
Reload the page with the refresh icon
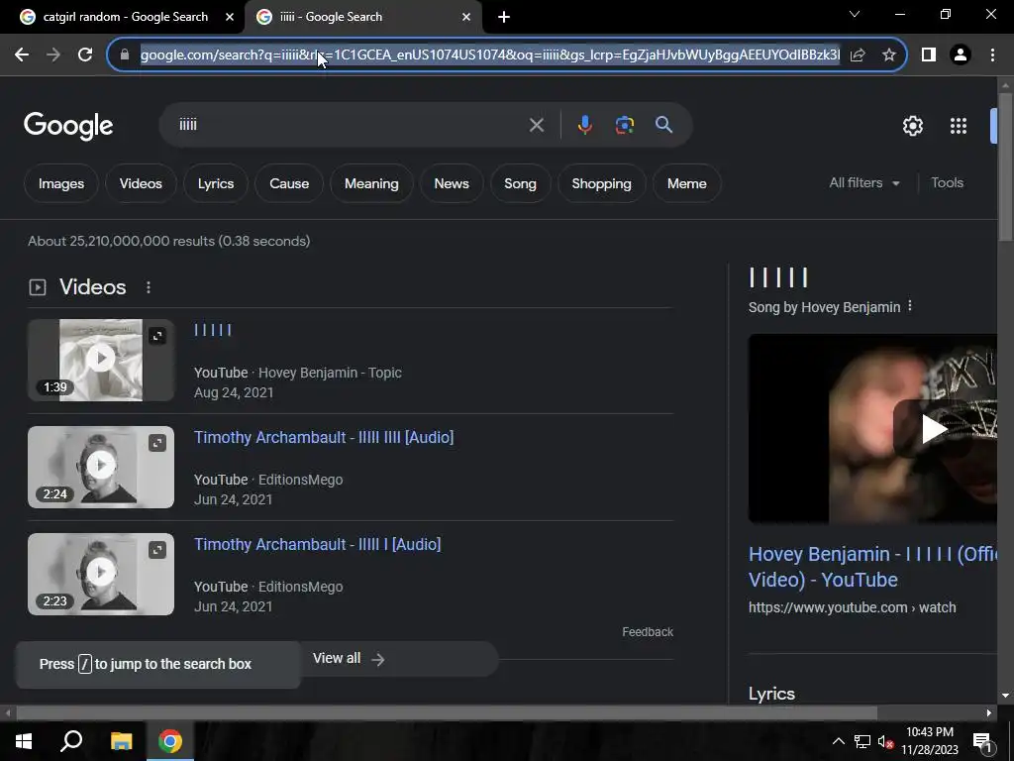[85, 55]
